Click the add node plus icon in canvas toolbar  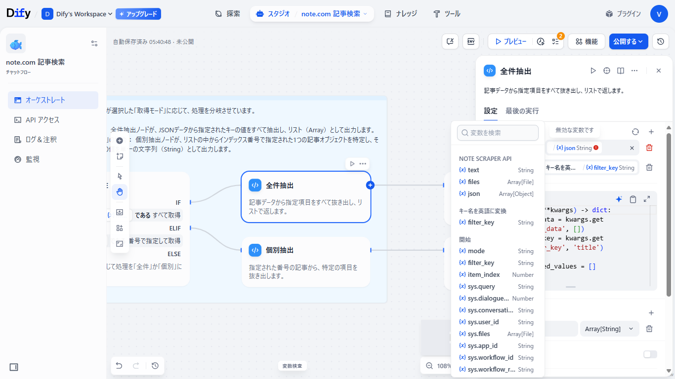pos(120,141)
